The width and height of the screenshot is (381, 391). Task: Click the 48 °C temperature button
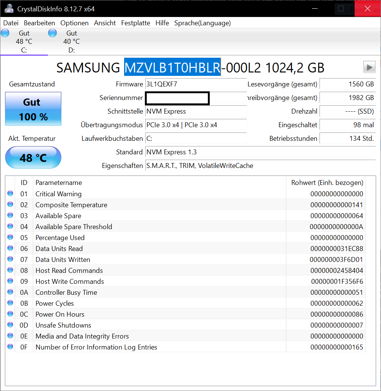[x=33, y=158]
